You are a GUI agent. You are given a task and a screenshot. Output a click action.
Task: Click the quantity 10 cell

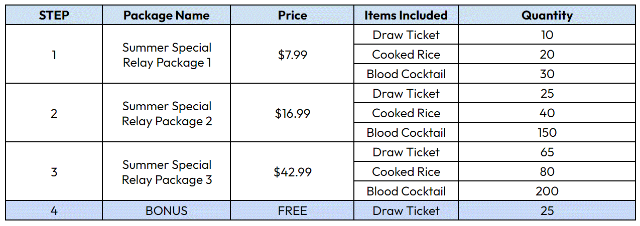(547, 35)
